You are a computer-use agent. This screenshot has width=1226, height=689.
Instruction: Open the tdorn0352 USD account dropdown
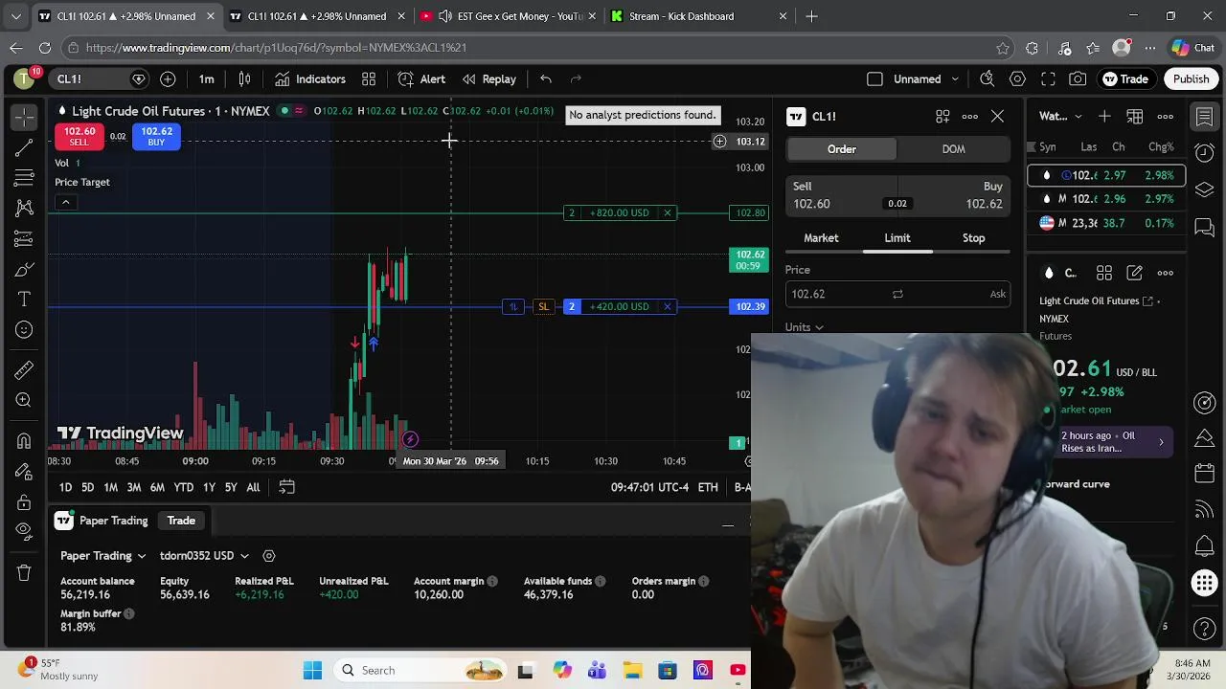point(204,556)
